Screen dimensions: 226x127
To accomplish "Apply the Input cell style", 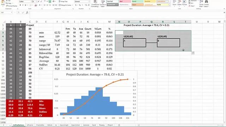I will point(137,5).
